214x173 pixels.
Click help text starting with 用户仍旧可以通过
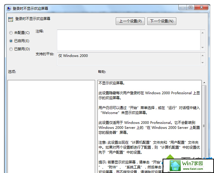(149, 110)
